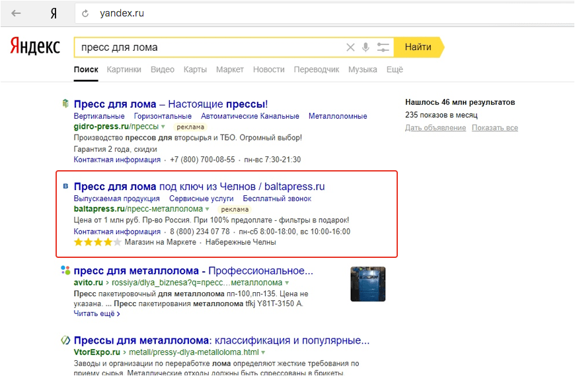Expand dropdown arrow next to baltapress.ru URL

[x=208, y=209]
